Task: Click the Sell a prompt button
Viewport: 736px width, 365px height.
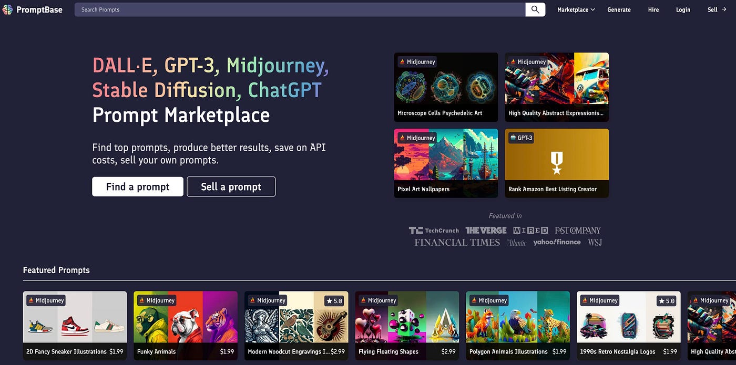Action: (x=231, y=186)
